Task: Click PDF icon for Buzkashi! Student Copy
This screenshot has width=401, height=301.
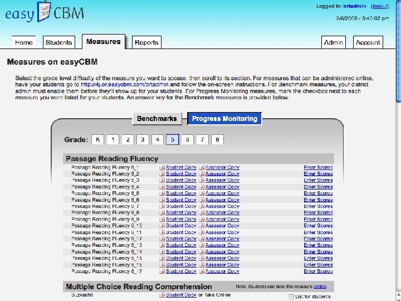Action: tap(162, 295)
